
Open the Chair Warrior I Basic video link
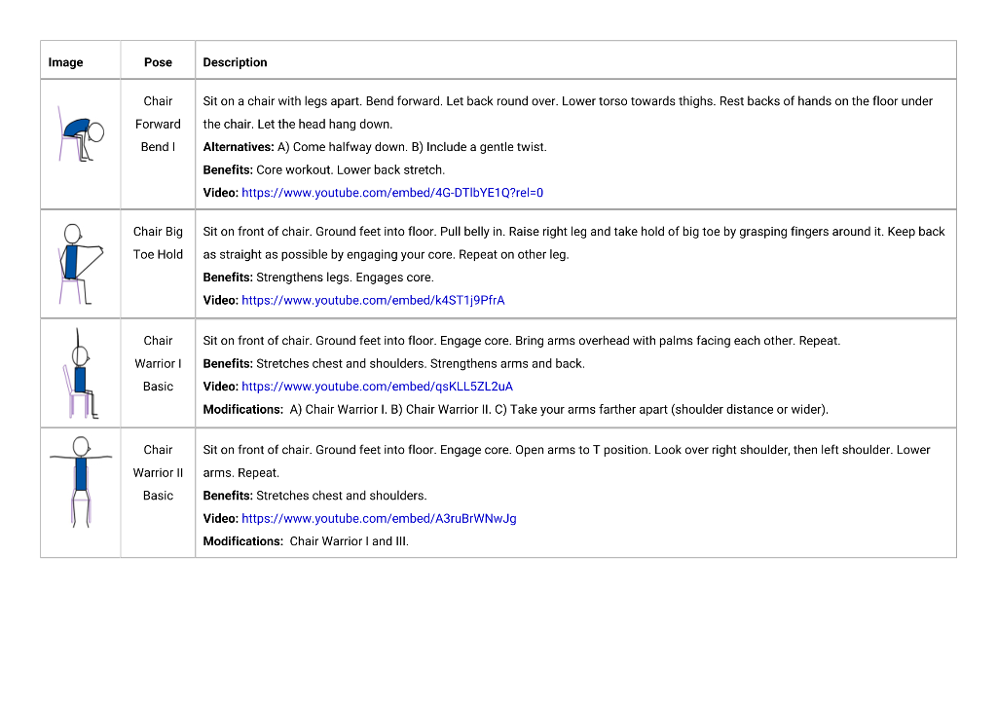[x=377, y=387]
